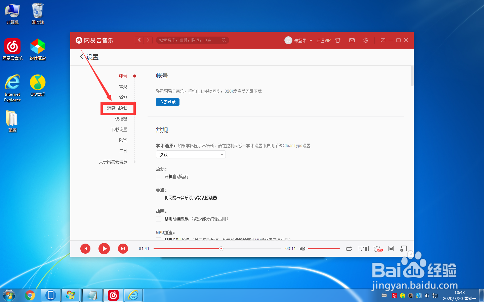Switch to mini mode icon
Image resolution: width=484 pixels, height=302 pixels.
pyautogui.click(x=383, y=40)
